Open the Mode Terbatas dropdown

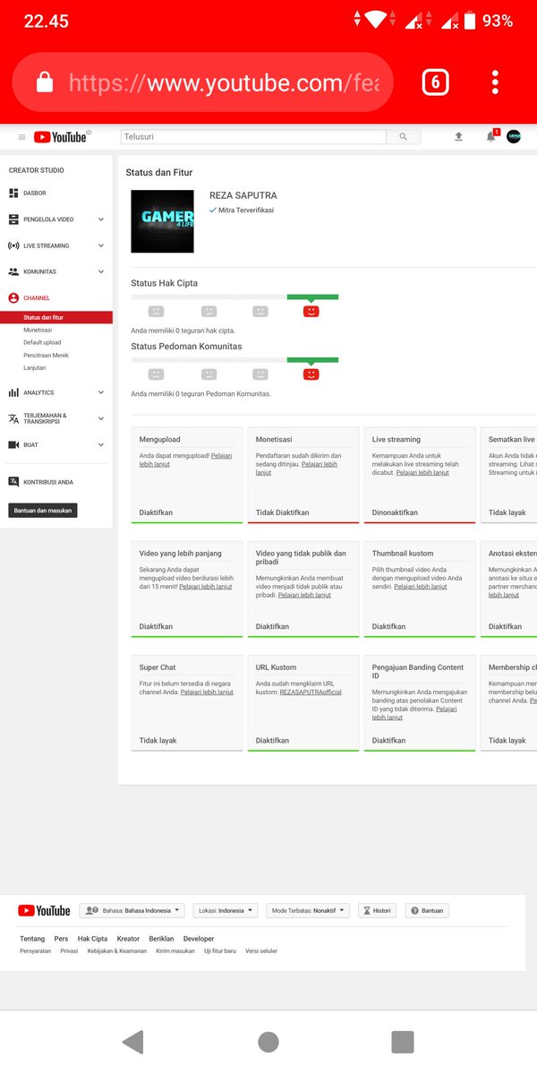tap(307, 910)
